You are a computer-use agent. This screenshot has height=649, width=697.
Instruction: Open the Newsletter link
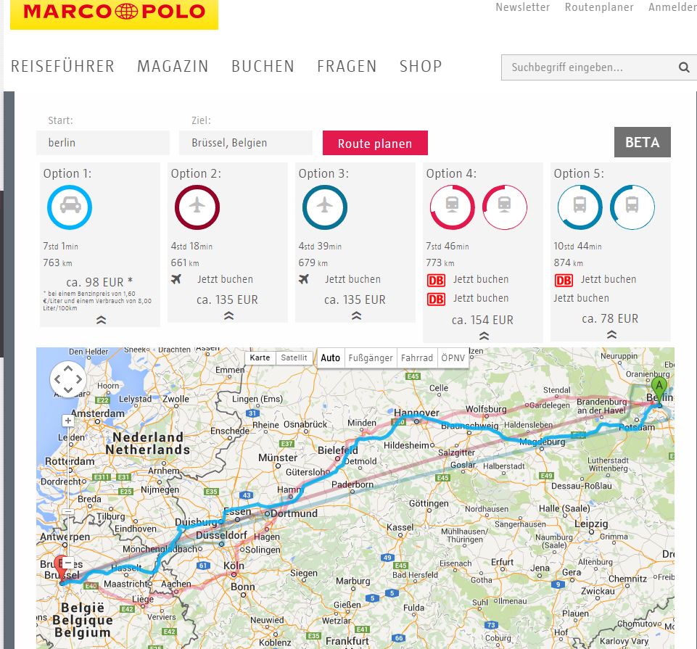click(523, 7)
